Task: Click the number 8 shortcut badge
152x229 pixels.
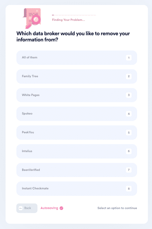Action: click(129, 188)
